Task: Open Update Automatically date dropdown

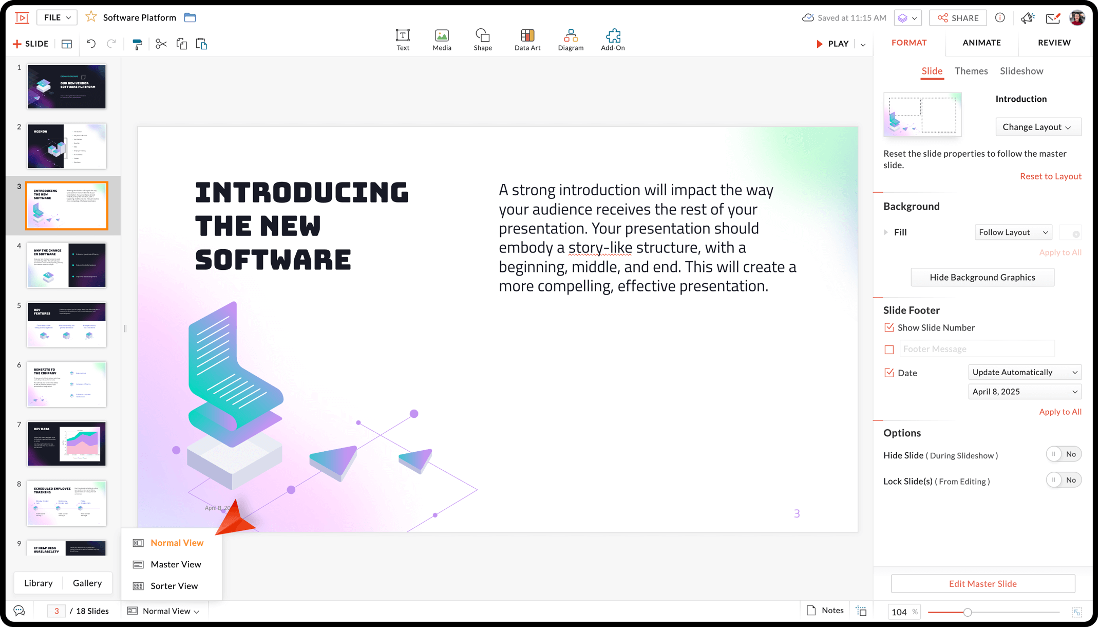Action: [1024, 372]
